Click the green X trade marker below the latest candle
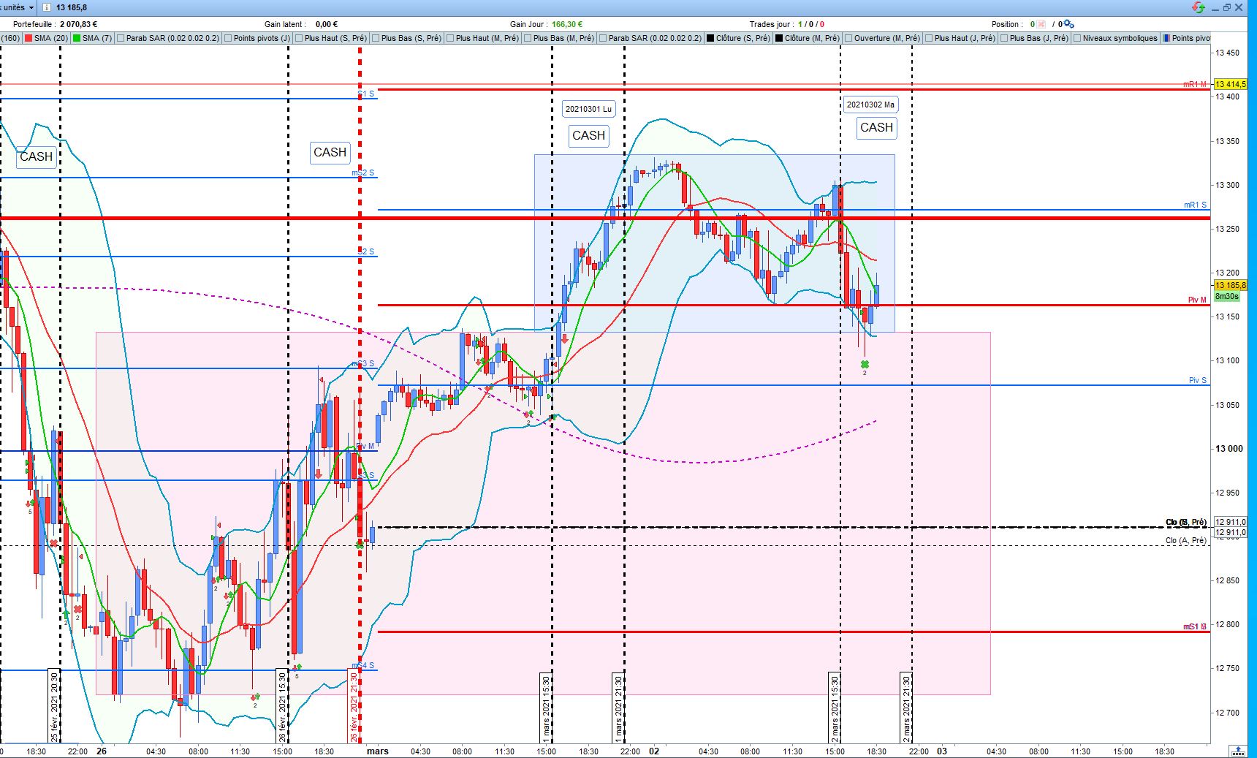 (865, 364)
